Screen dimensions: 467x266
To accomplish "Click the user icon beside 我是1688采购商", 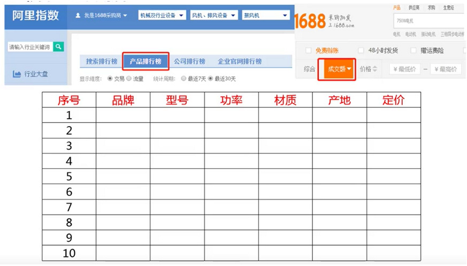I will [78, 15].
